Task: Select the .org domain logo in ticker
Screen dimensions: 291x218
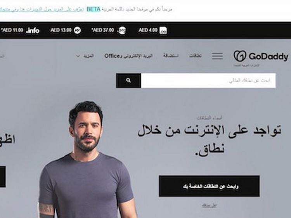Action: 122,30
